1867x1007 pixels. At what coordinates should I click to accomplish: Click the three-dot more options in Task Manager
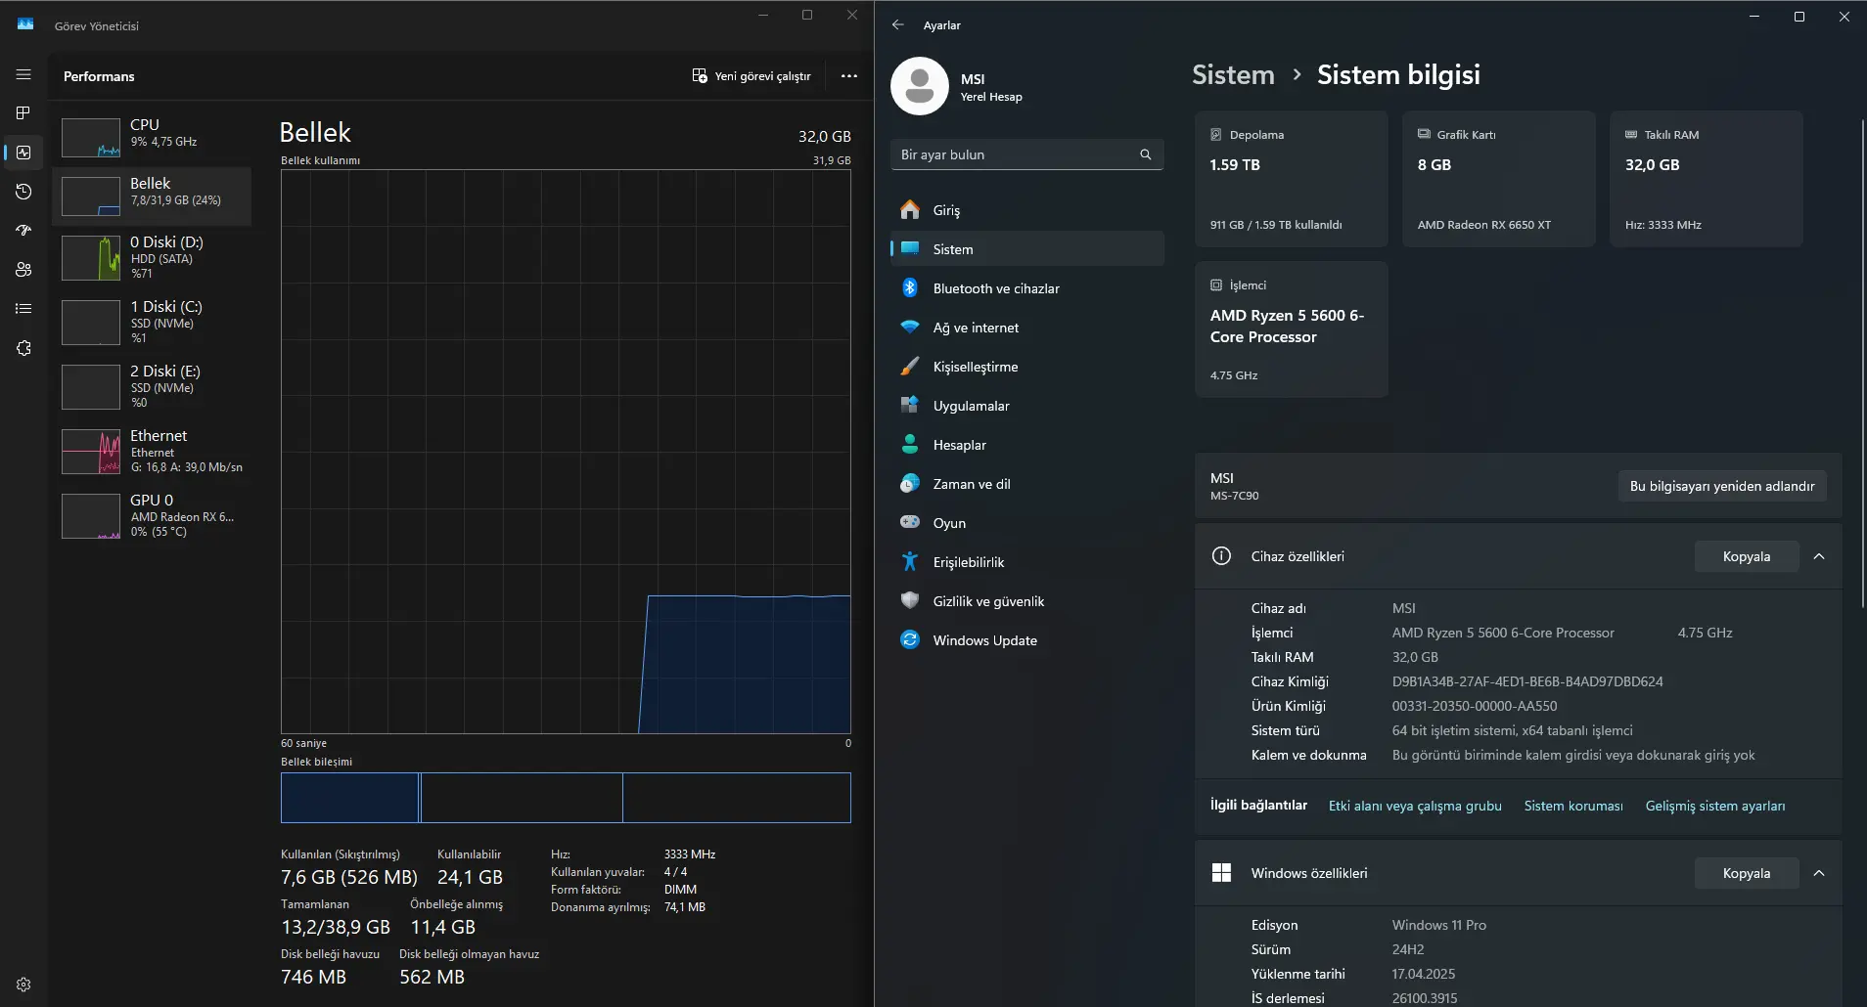coord(849,76)
